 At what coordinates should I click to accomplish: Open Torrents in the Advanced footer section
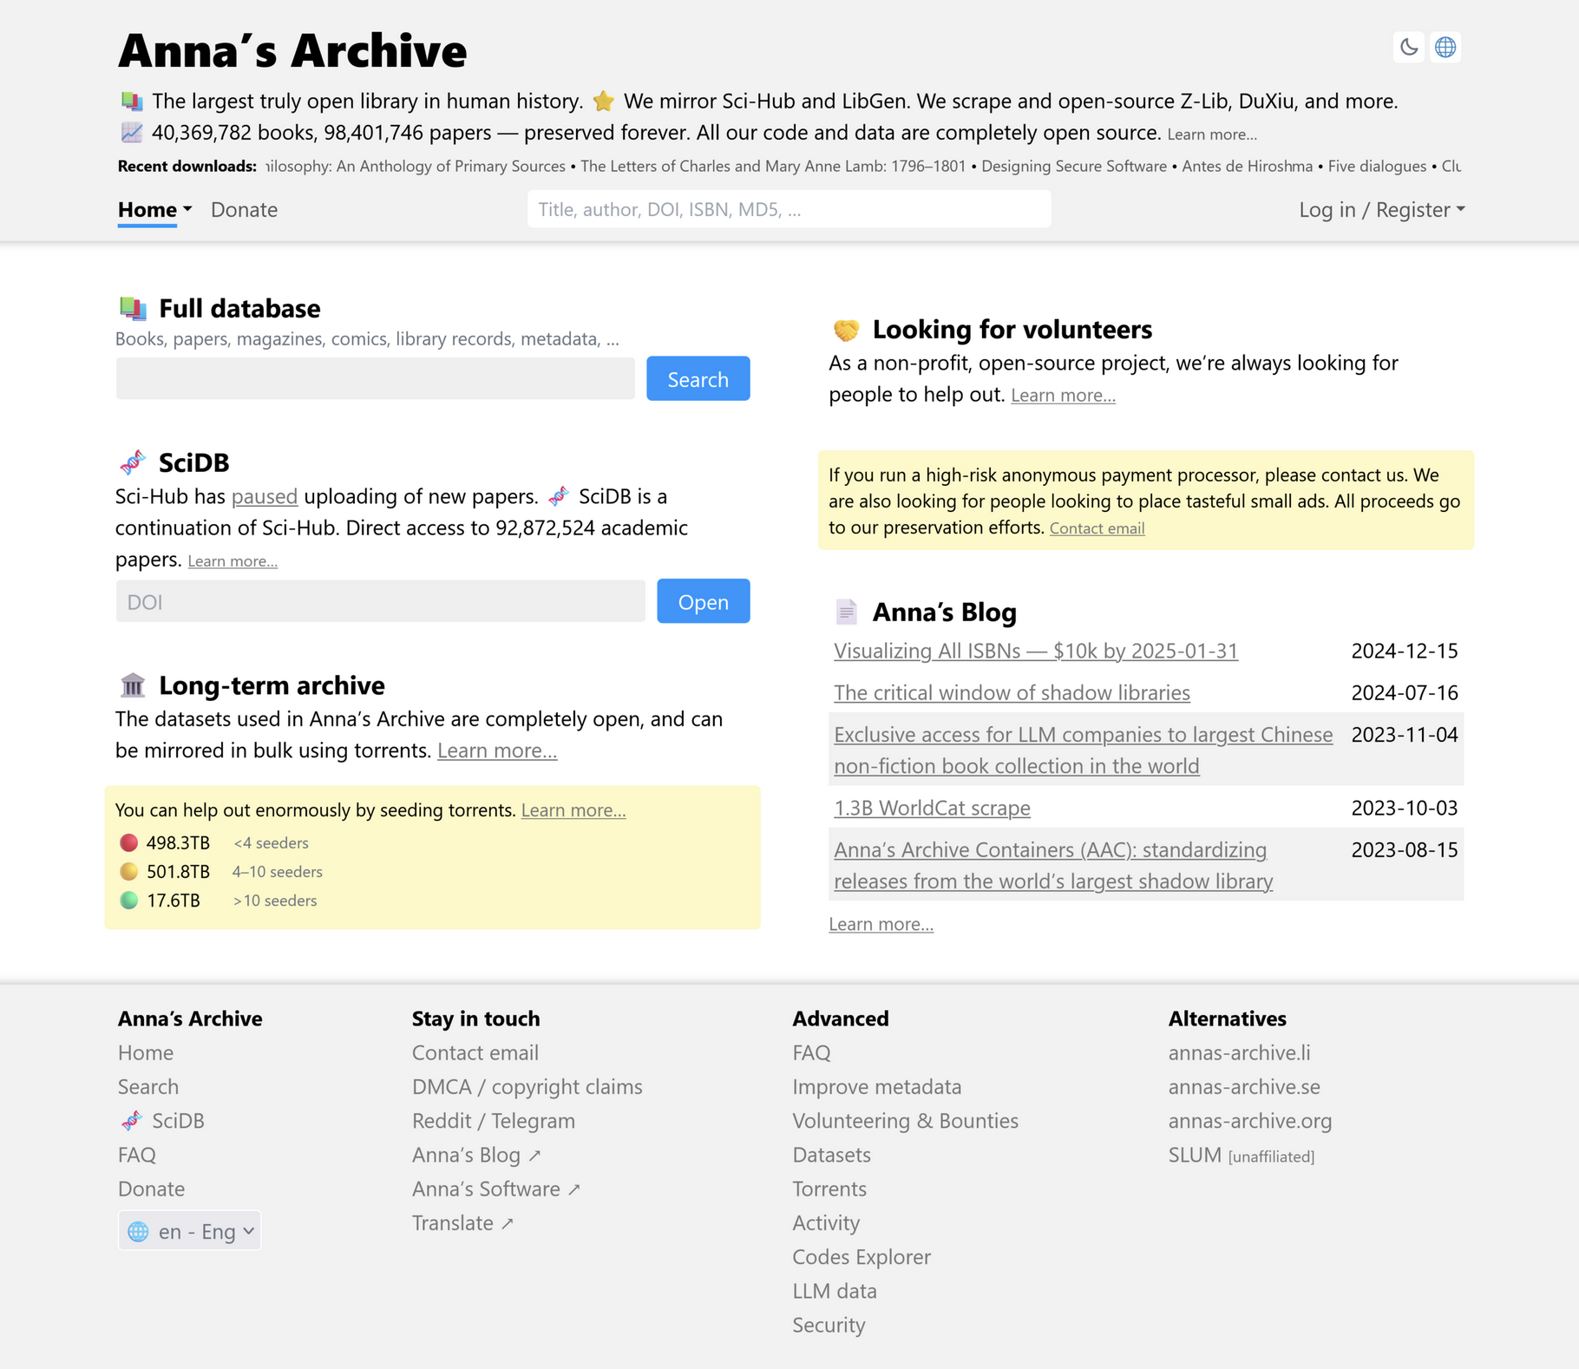[829, 1189]
